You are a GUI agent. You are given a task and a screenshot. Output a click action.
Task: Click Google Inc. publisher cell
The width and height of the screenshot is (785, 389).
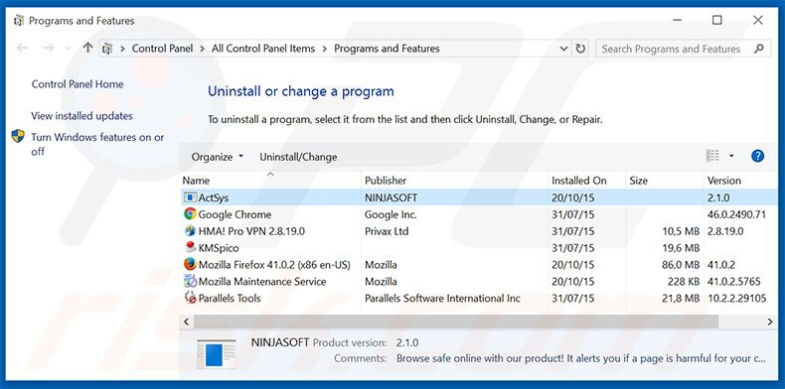(x=391, y=214)
